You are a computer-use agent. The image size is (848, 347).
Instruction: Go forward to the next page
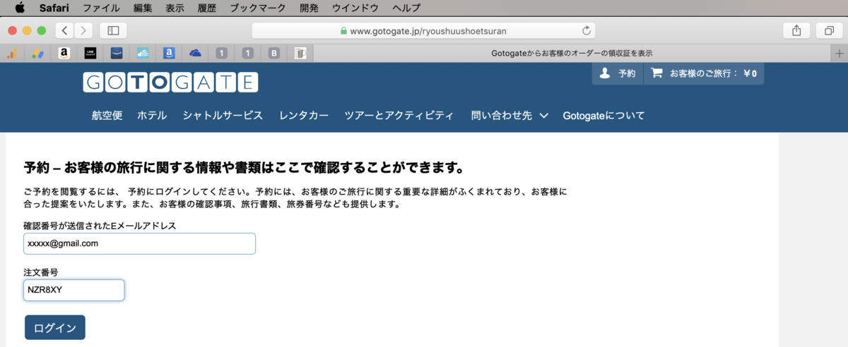pyautogui.click(x=84, y=30)
